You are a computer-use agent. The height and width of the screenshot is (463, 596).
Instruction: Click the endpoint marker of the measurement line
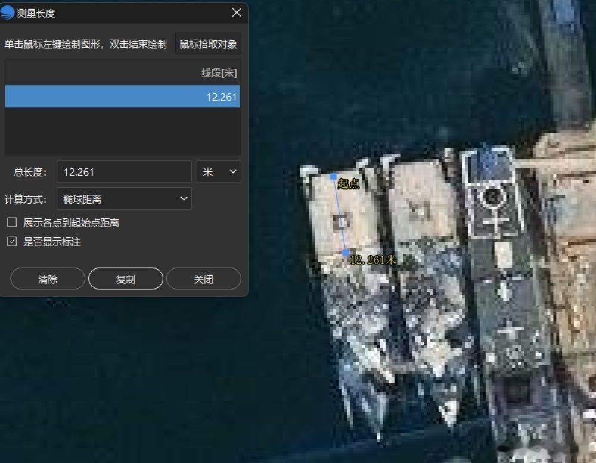click(346, 253)
